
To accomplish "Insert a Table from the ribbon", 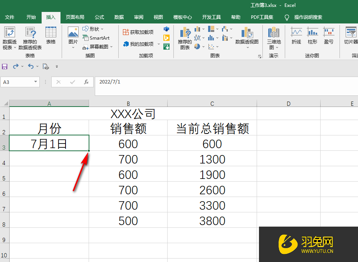I will click(51, 35).
